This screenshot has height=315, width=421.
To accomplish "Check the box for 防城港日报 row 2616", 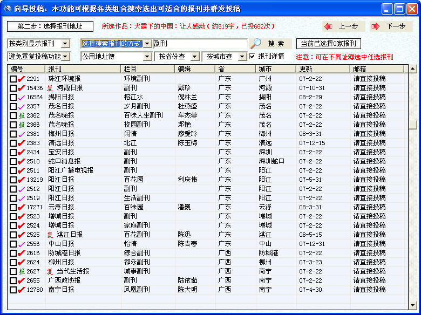I will coord(13,254).
